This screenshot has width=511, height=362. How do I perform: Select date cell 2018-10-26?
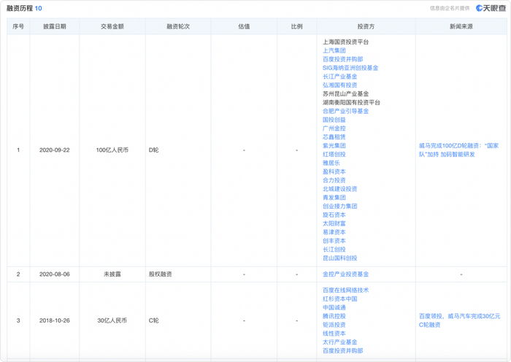tap(55, 320)
